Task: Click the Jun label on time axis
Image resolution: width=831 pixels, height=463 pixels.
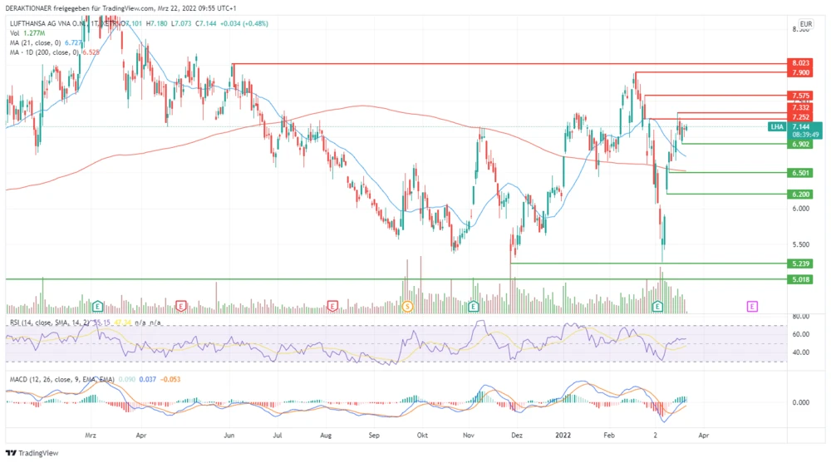Action: pyautogui.click(x=229, y=436)
